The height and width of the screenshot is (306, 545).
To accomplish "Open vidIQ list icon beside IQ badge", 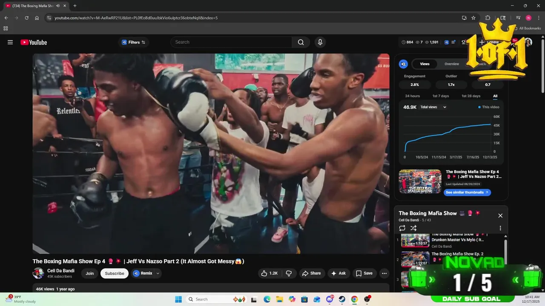I will tap(453, 42).
